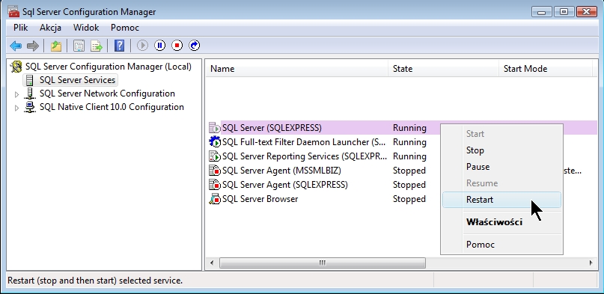Click the SQL Server Configuration Manager root icon
The height and width of the screenshot is (294, 604).
pos(16,67)
